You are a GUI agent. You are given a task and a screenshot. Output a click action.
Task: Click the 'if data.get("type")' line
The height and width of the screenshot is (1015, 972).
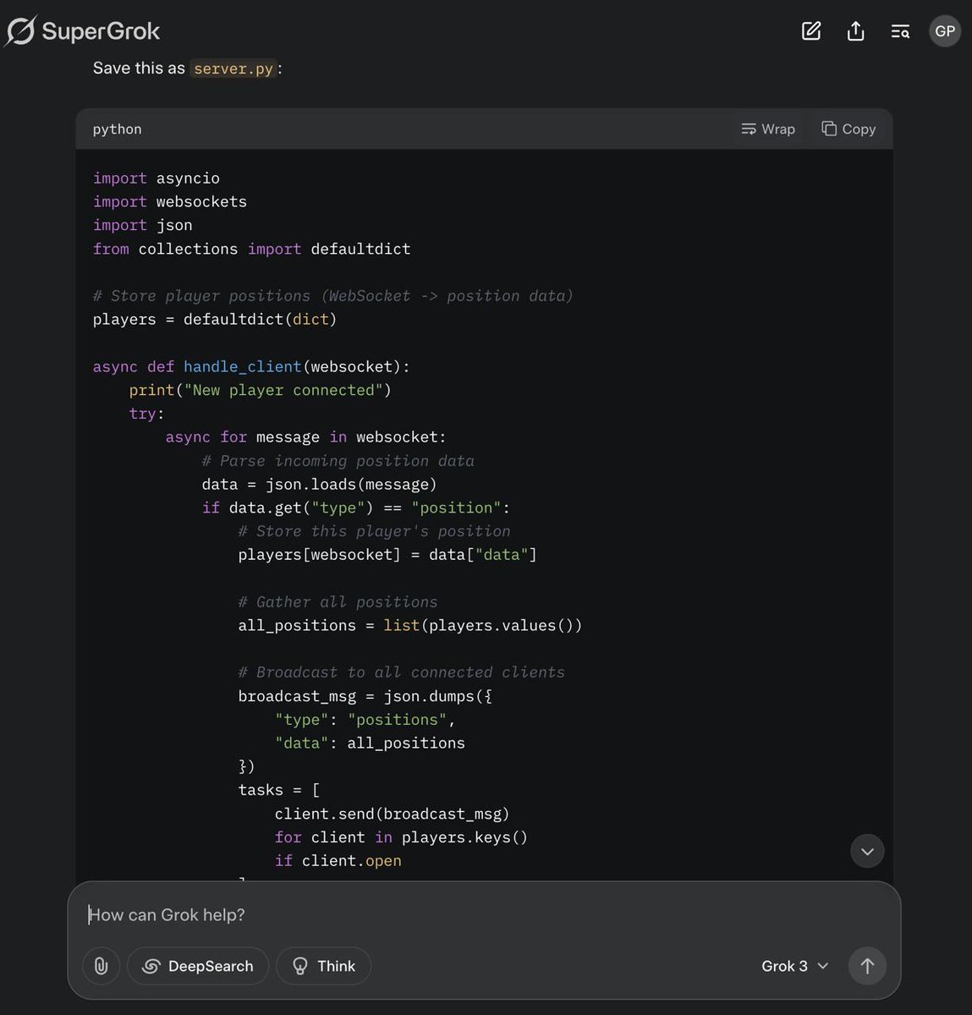356,507
